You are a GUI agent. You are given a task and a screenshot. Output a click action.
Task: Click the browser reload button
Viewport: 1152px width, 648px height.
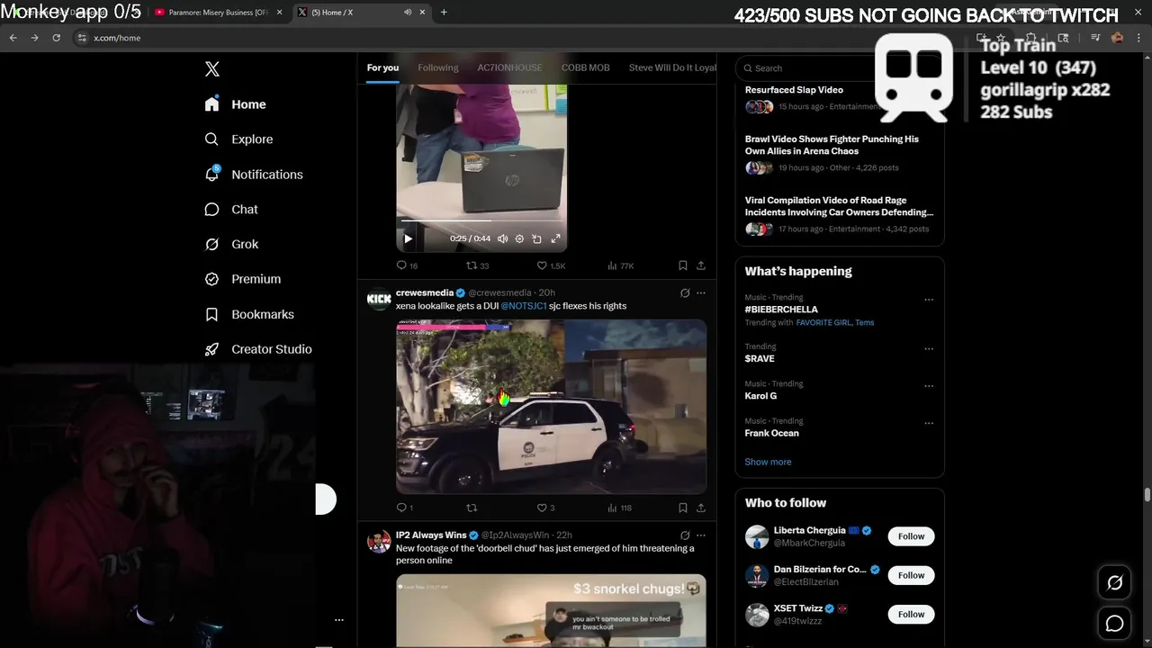[56, 38]
